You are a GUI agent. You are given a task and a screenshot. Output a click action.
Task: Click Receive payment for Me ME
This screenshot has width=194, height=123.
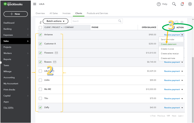172,89
